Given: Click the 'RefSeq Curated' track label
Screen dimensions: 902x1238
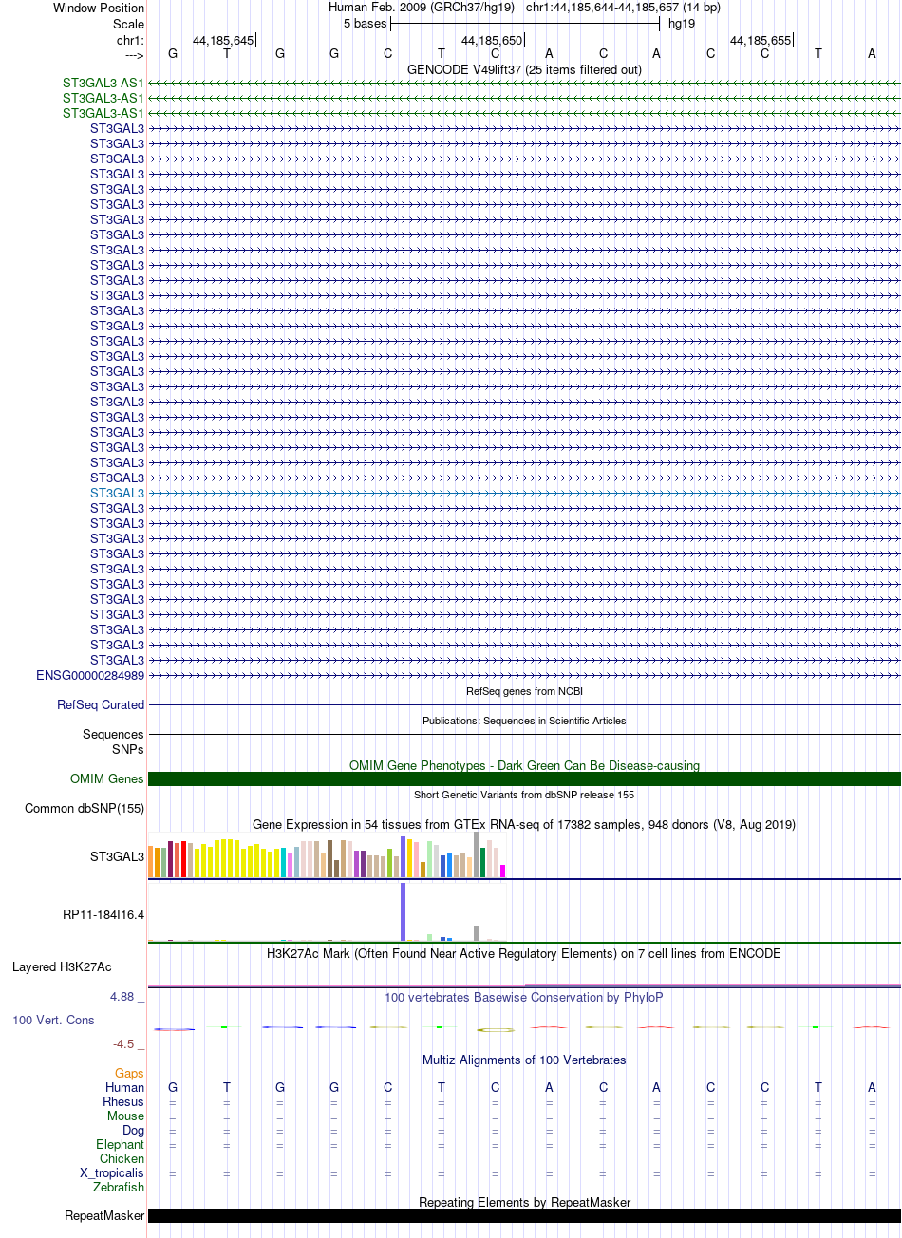Looking at the screenshot, I should pos(101,705).
